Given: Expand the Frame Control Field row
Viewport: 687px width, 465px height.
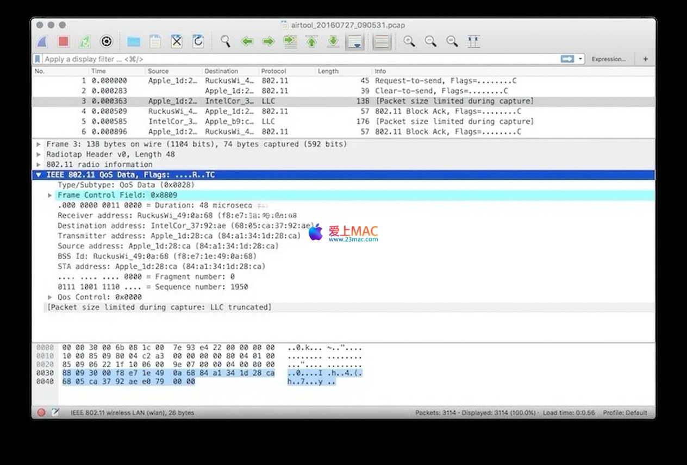Looking at the screenshot, I should [50, 195].
